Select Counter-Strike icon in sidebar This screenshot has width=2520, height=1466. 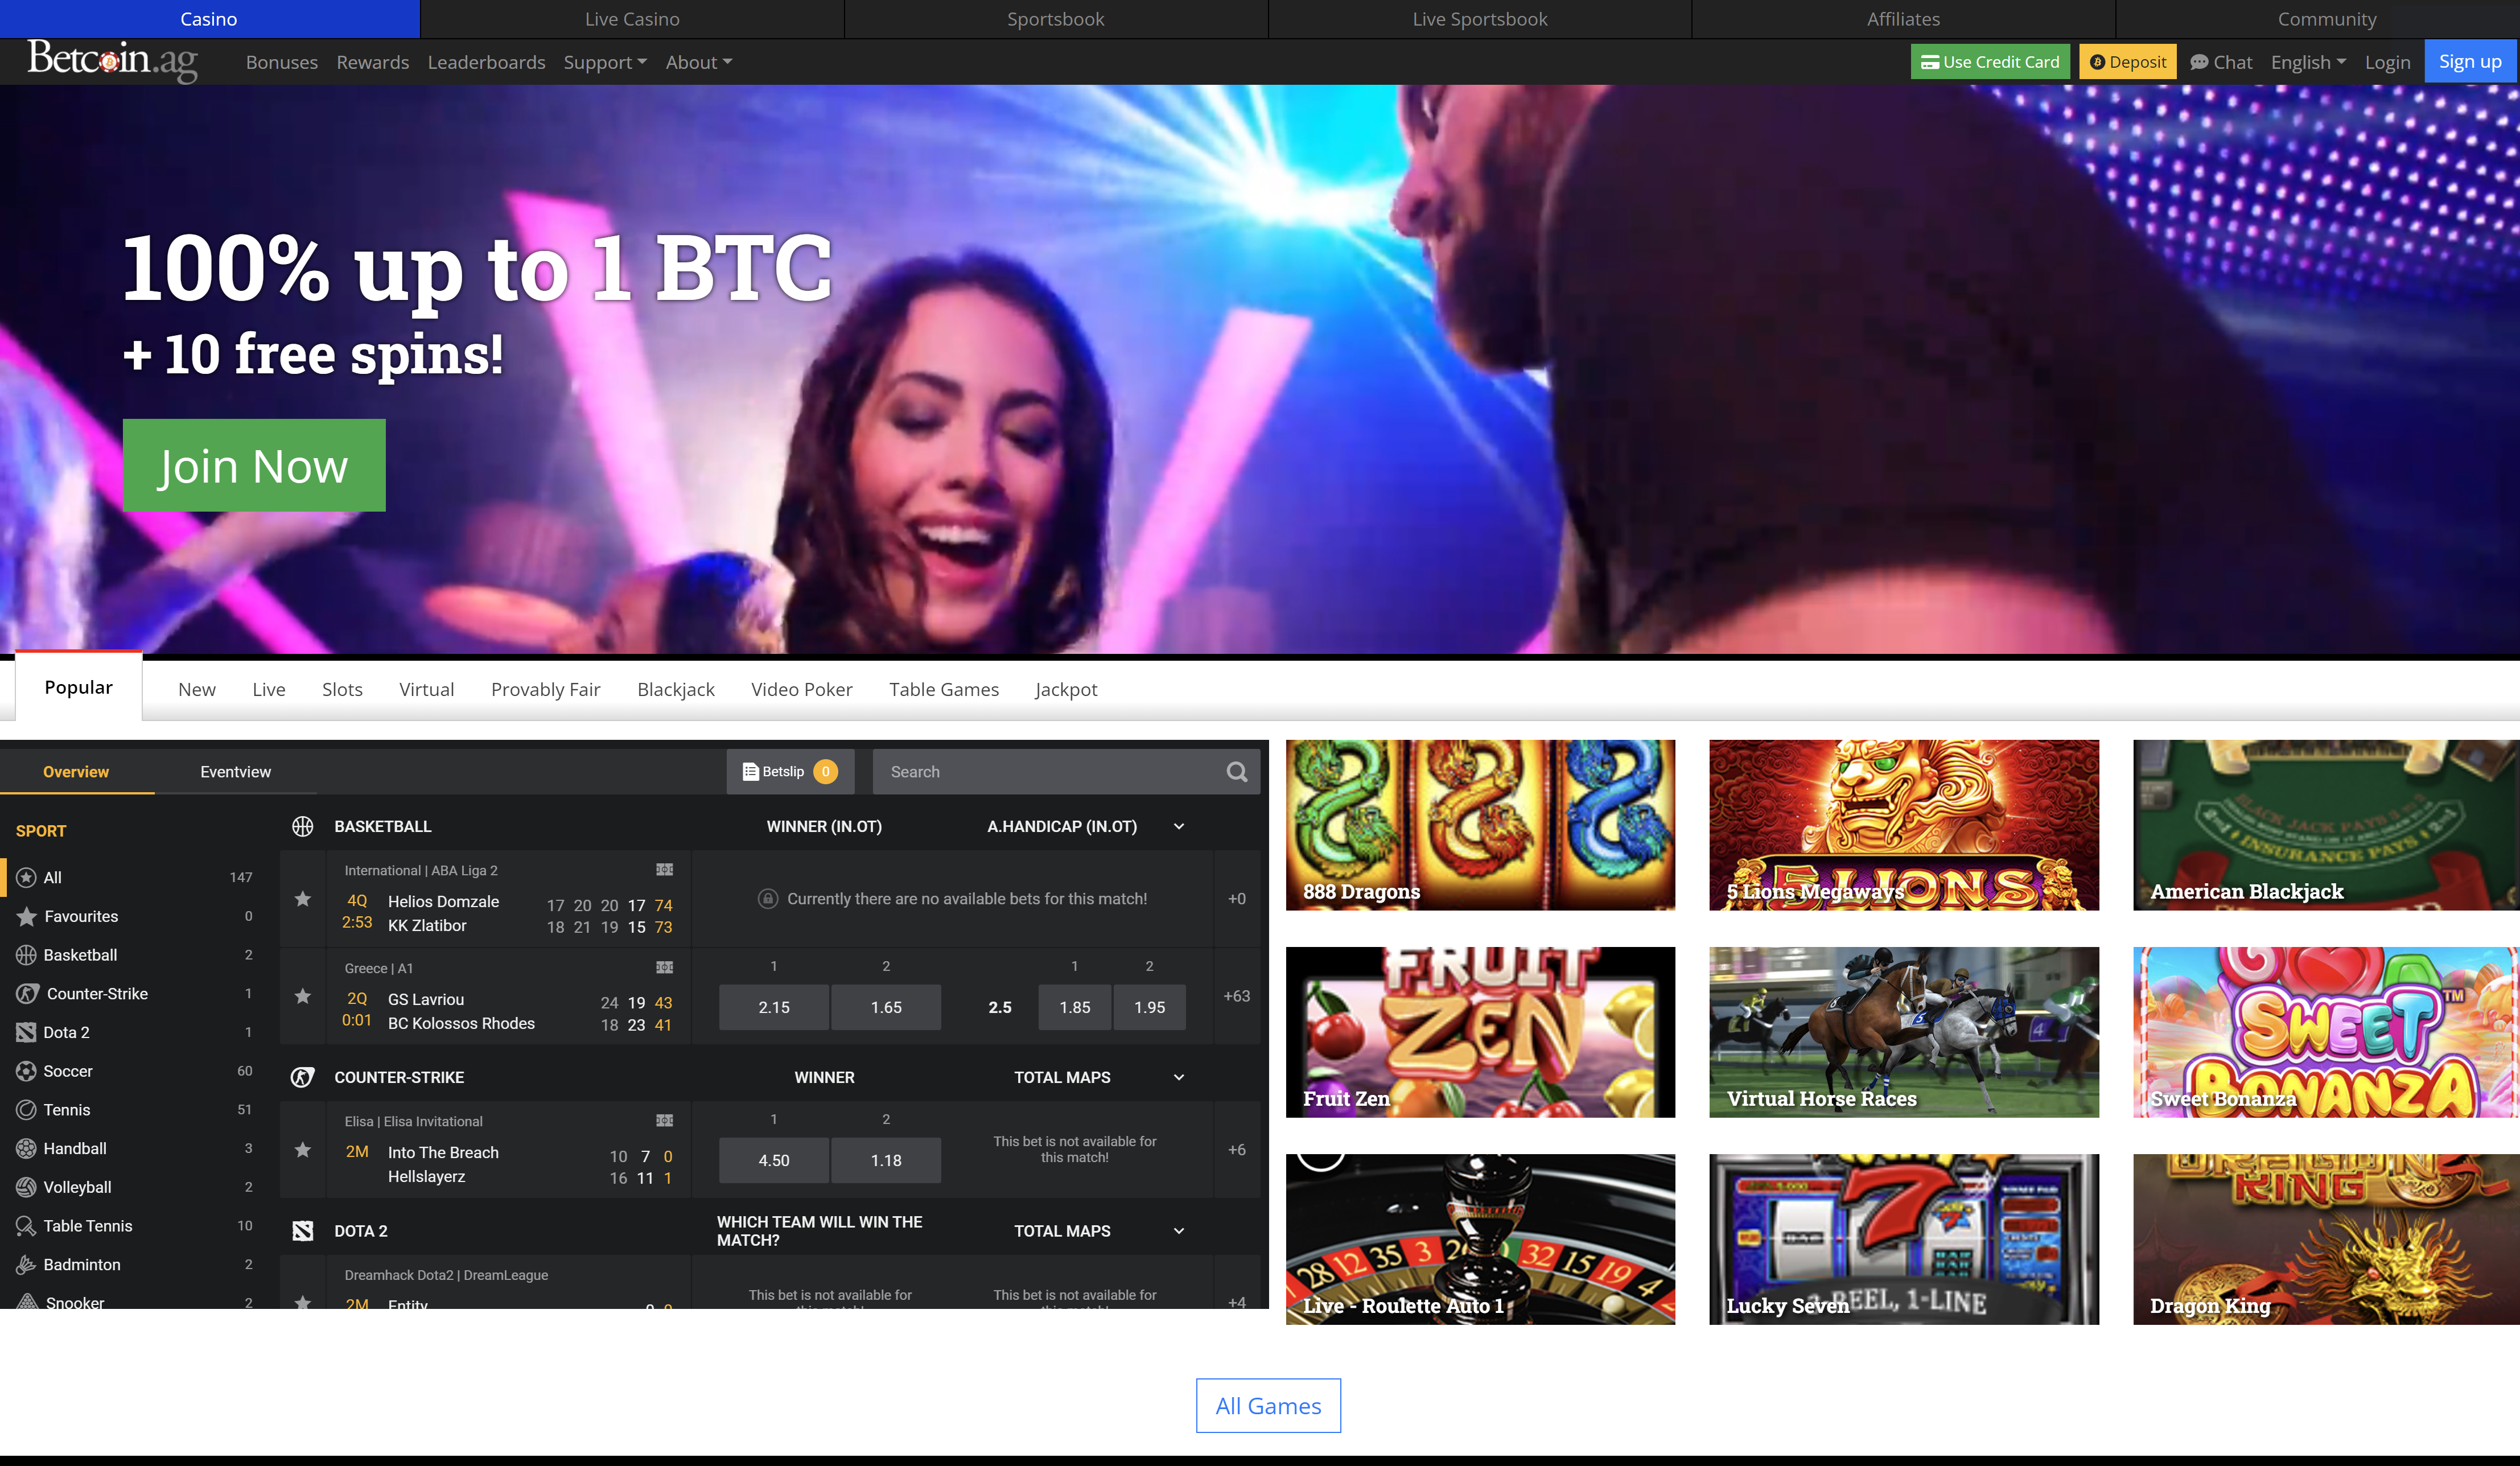[27, 993]
